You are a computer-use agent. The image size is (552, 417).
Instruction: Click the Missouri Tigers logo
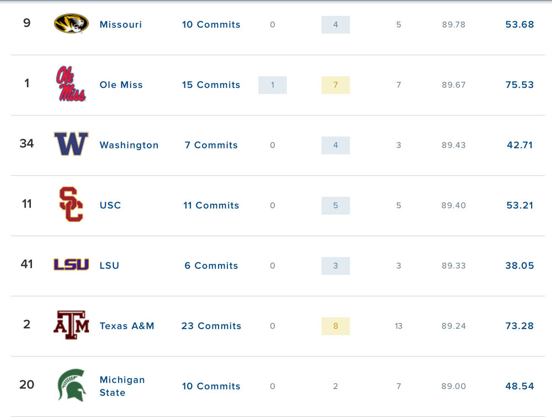(71, 24)
